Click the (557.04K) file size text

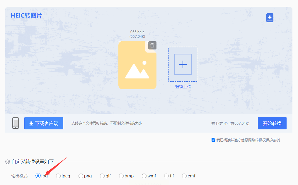tap(137, 37)
